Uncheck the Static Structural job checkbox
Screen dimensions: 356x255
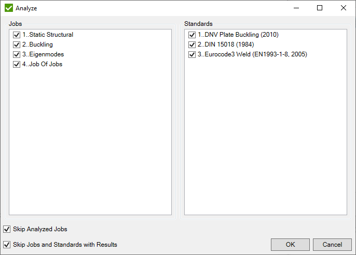point(17,35)
